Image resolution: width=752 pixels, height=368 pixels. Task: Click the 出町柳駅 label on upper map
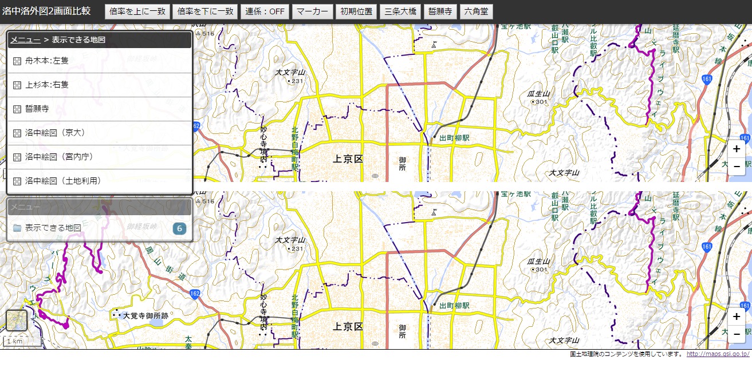454,138
